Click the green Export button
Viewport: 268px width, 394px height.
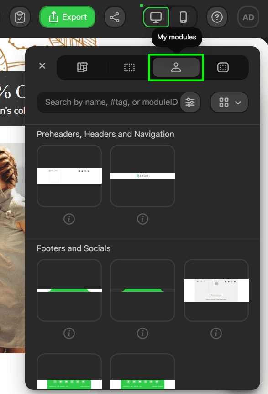68,17
